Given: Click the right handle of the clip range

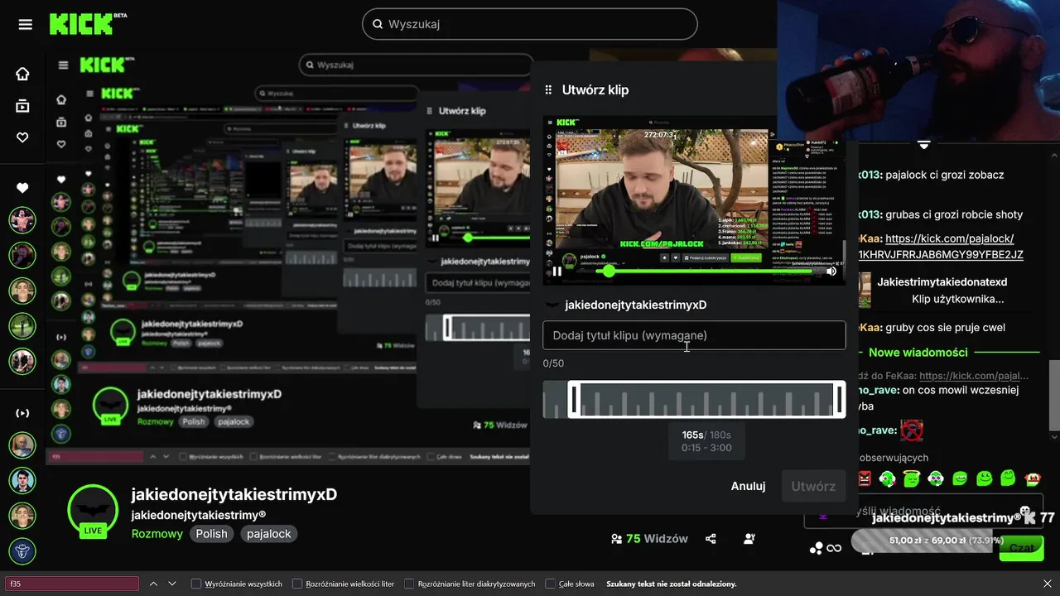Looking at the screenshot, I should pyautogui.click(x=839, y=399).
